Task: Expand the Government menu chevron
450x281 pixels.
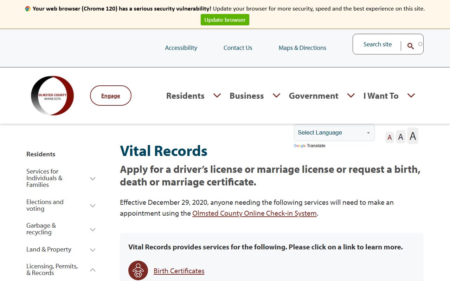Action: tap(351, 96)
